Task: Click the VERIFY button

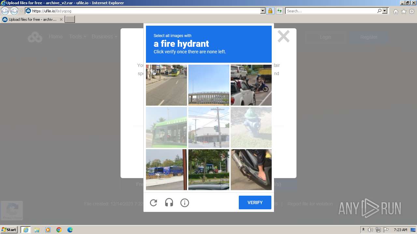Action: pyautogui.click(x=255, y=202)
